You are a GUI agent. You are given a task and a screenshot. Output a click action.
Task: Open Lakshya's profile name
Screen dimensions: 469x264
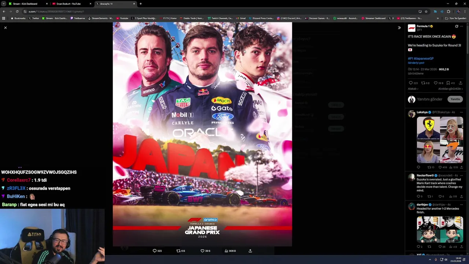[x=422, y=112]
